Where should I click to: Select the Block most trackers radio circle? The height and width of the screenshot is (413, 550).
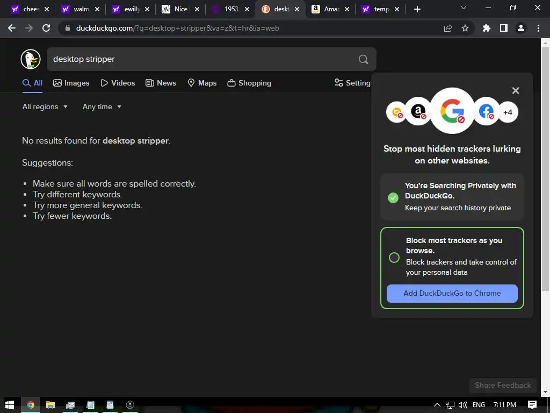[394, 258]
